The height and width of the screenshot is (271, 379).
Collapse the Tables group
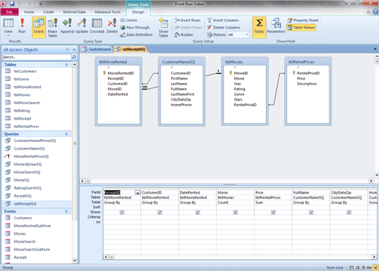66,65
